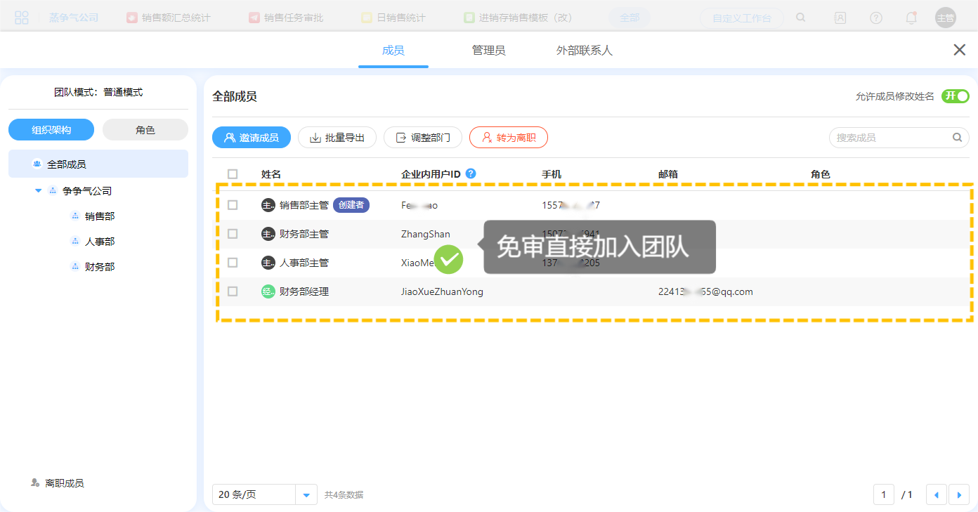Check the select-all checkbox in header
Screen dimensions: 978x512
pos(233,174)
